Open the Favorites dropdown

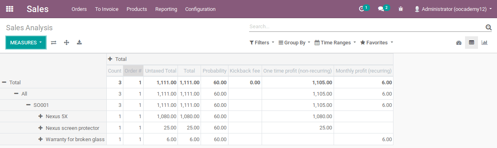coord(376,42)
